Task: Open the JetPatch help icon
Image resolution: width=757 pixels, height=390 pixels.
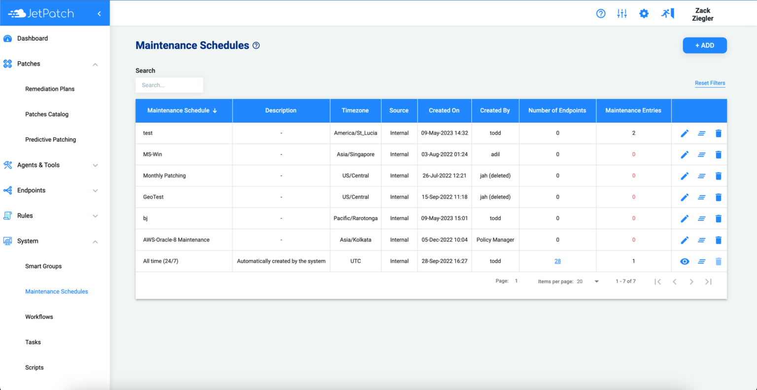Action: pos(601,13)
